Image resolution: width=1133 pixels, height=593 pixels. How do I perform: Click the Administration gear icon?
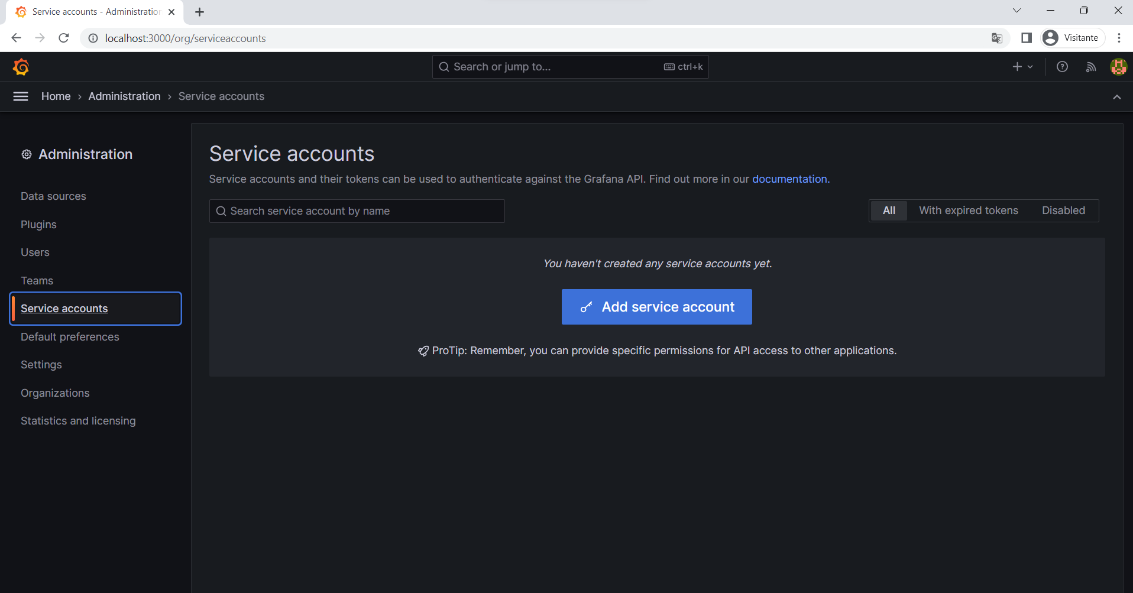coord(27,154)
